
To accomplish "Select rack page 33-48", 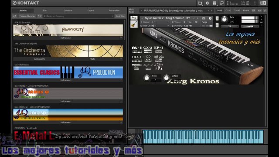I will tap(237, 10).
